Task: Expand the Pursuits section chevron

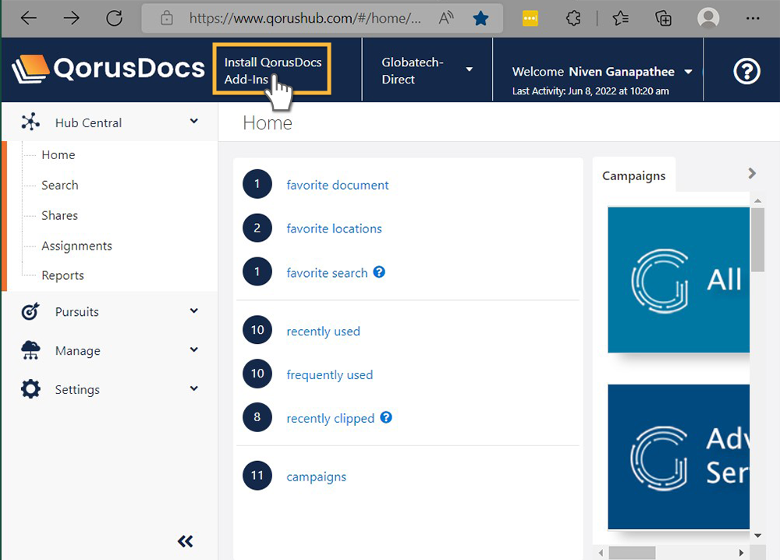Action: tap(194, 311)
